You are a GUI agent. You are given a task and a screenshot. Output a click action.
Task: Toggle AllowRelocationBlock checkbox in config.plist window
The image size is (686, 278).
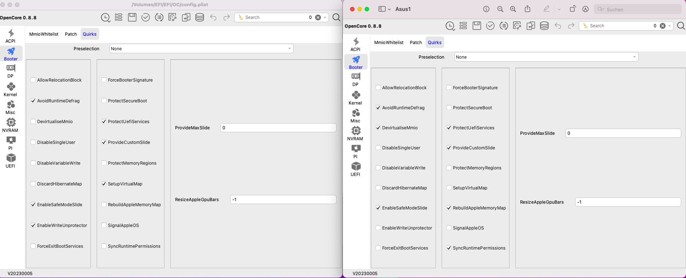(33, 80)
